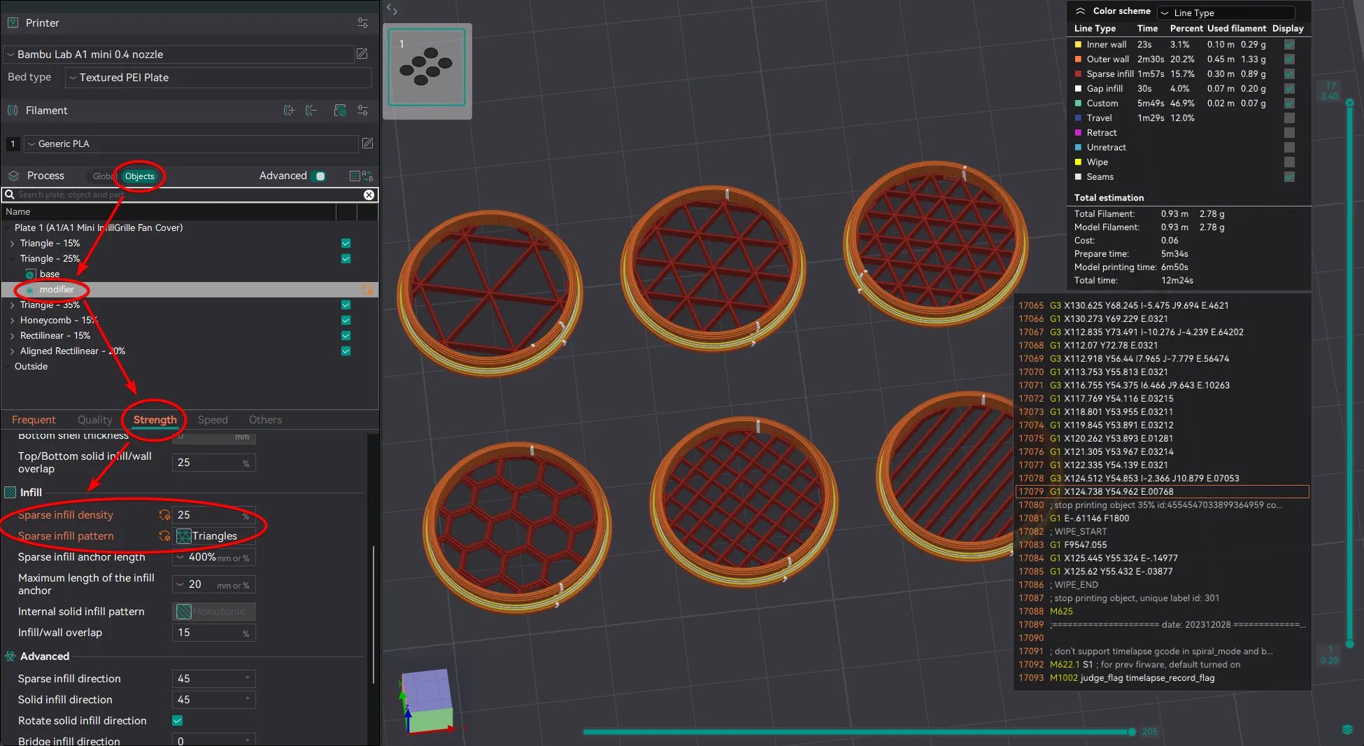The height and width of the screenshot is (746, 1364).
Task: Collapse the Color scheme legend panel
Action: 1080,11
